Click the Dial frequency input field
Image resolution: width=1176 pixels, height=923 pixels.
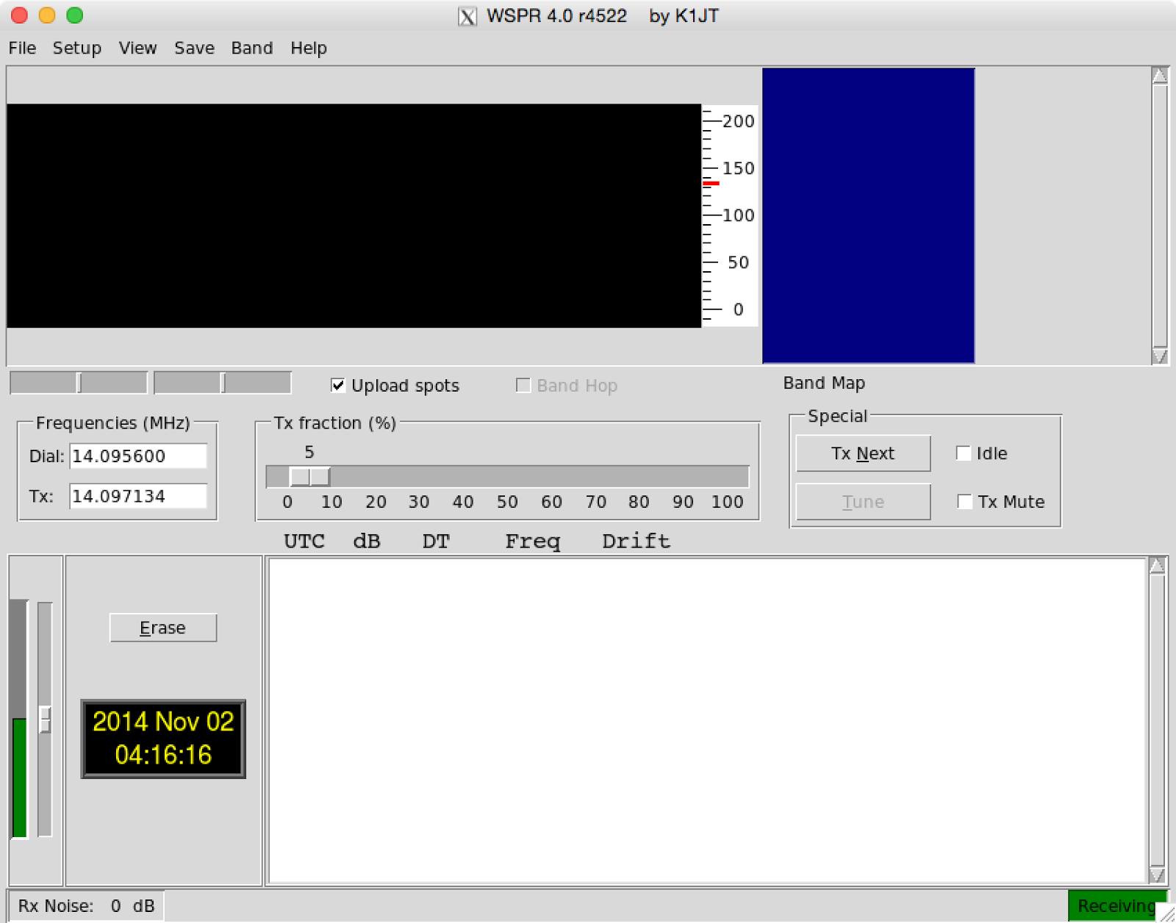pyautogui.click(x=138, y=456)
